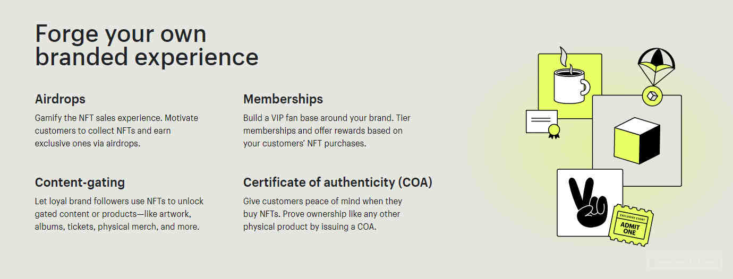
Task: Click the Memberships description paragraph
Action: [x=327, y=130]
